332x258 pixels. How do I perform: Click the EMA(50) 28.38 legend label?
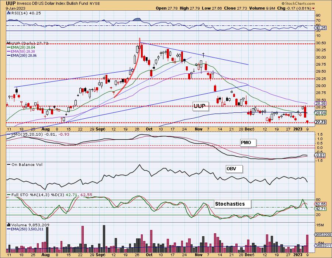tap(23, 52)
